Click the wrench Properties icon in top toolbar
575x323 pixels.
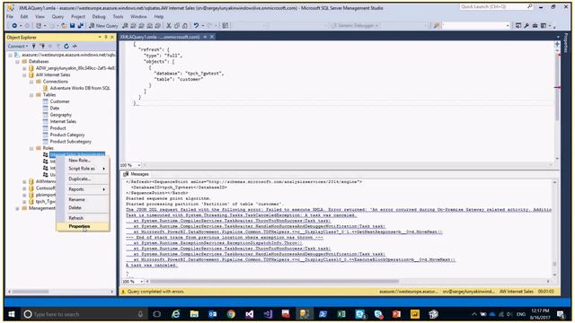(526, 26)
